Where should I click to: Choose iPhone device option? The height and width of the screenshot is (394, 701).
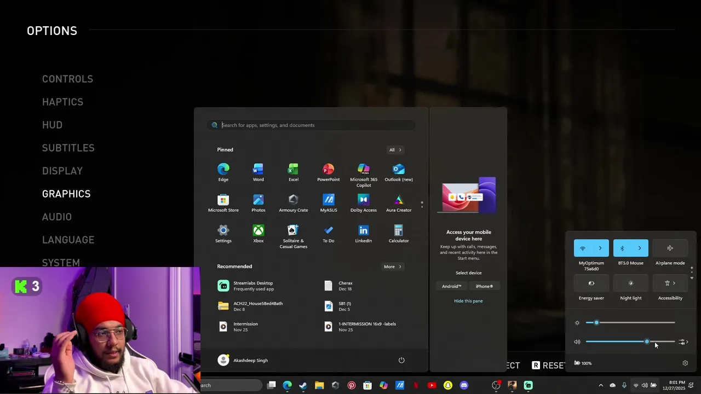484,286
